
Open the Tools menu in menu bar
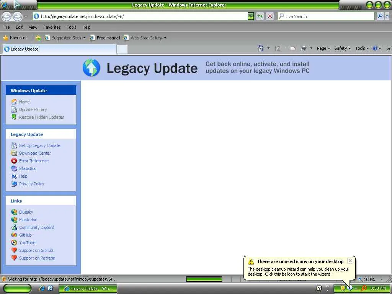(72, 27)
